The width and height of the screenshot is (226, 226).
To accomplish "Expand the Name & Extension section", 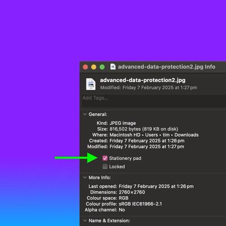I will (x=85, y=220).
